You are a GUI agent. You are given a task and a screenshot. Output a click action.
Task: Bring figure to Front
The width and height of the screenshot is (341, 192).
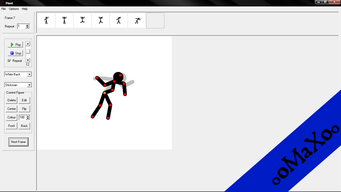pyautogui.click(x=12, y=125)
